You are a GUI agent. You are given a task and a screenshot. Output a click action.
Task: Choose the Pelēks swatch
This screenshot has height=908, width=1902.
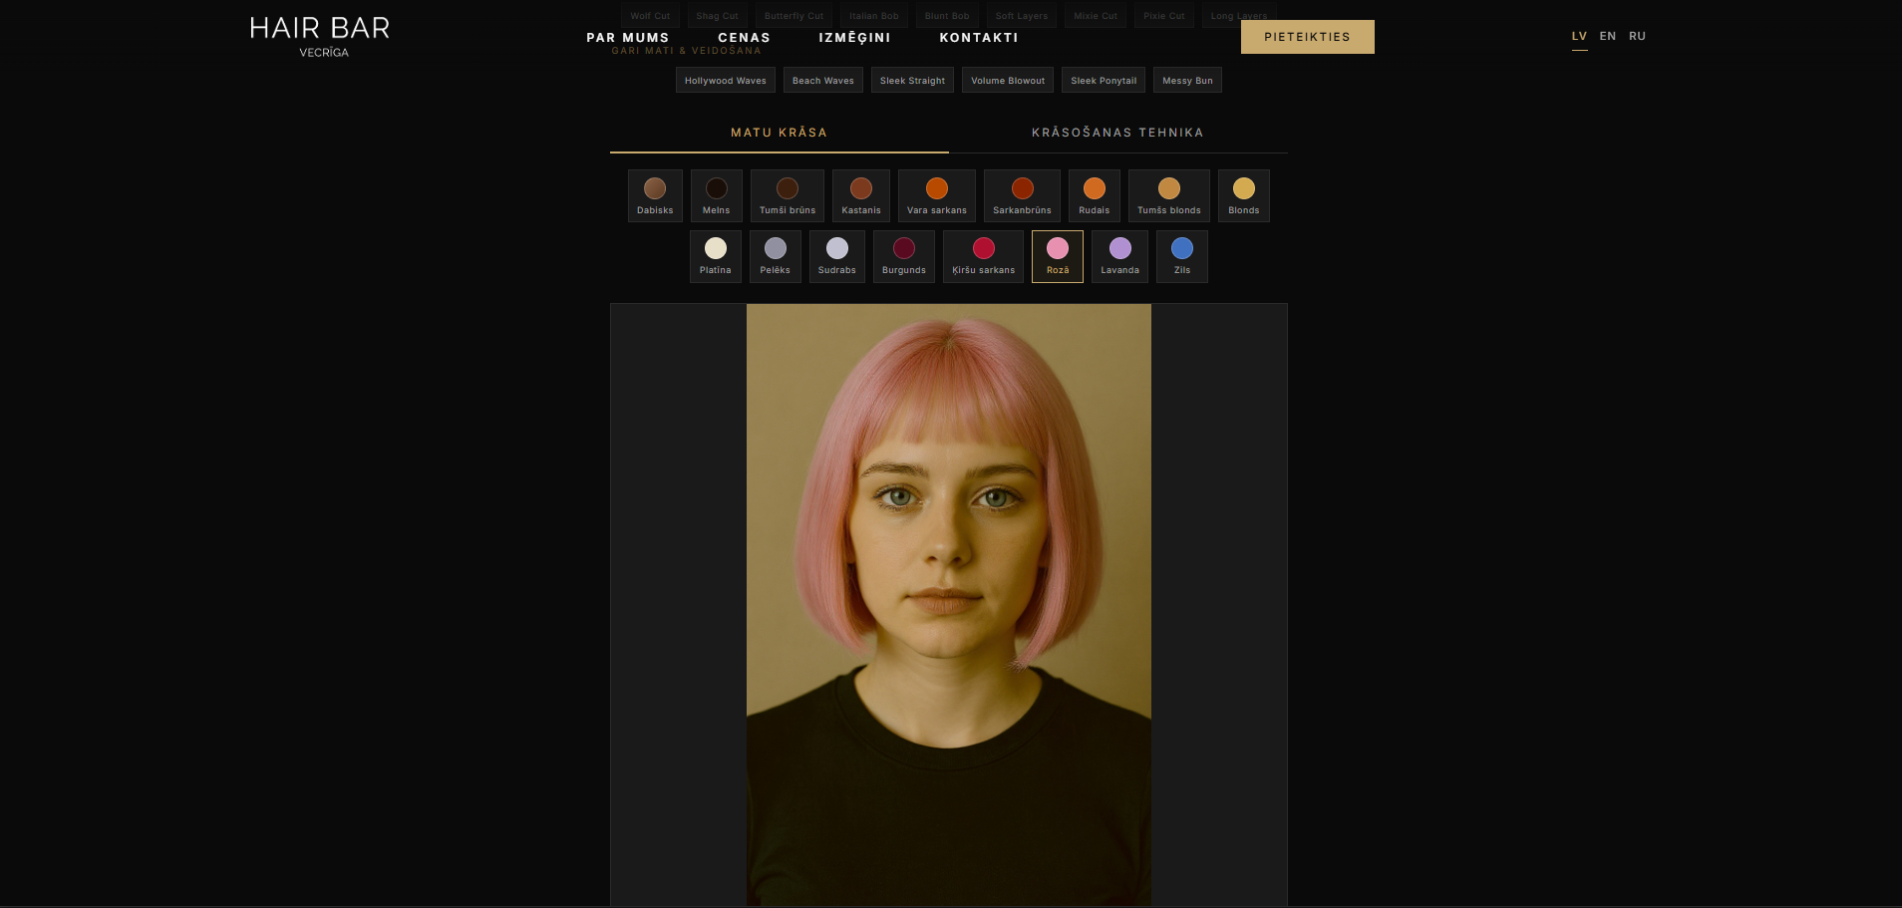coord(776,256)
